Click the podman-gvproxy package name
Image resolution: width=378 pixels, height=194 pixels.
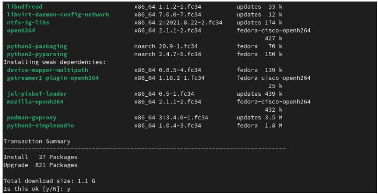click(x=31, y=118)
